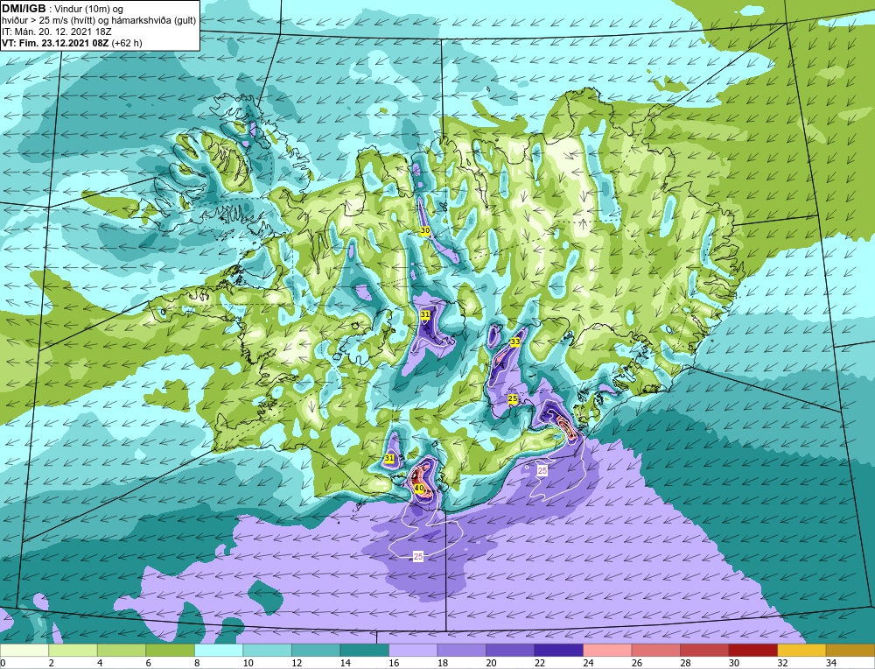Pick the 30–32 m/s dark red legend swatch
The width and height of the screenshot is (875, 669).
[x=752, y=651]
